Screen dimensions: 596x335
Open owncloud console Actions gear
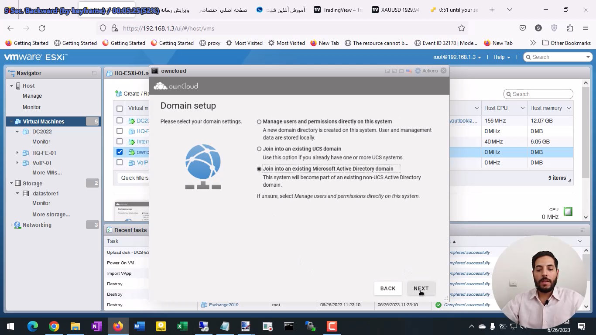(426, 71)
